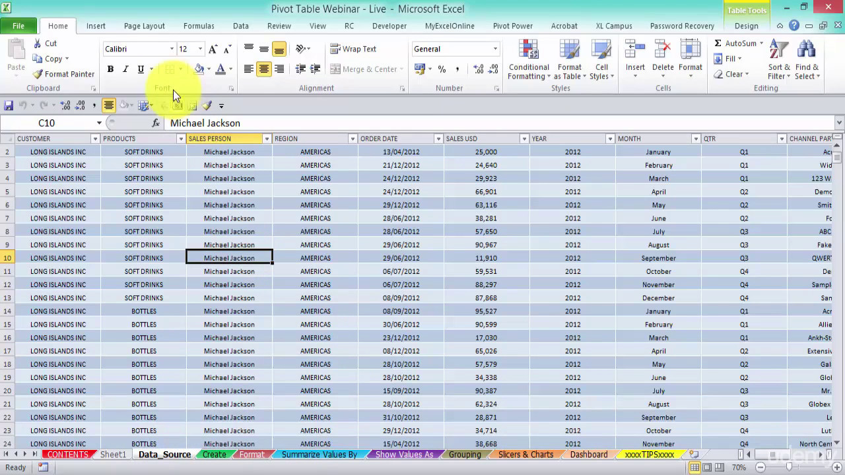Toggle Align Text Right button
Screen dimensions: 845x475
pyautogui.click(x=279, y=69)
